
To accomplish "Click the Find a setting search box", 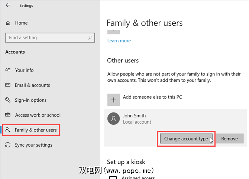I will [46, 38].
